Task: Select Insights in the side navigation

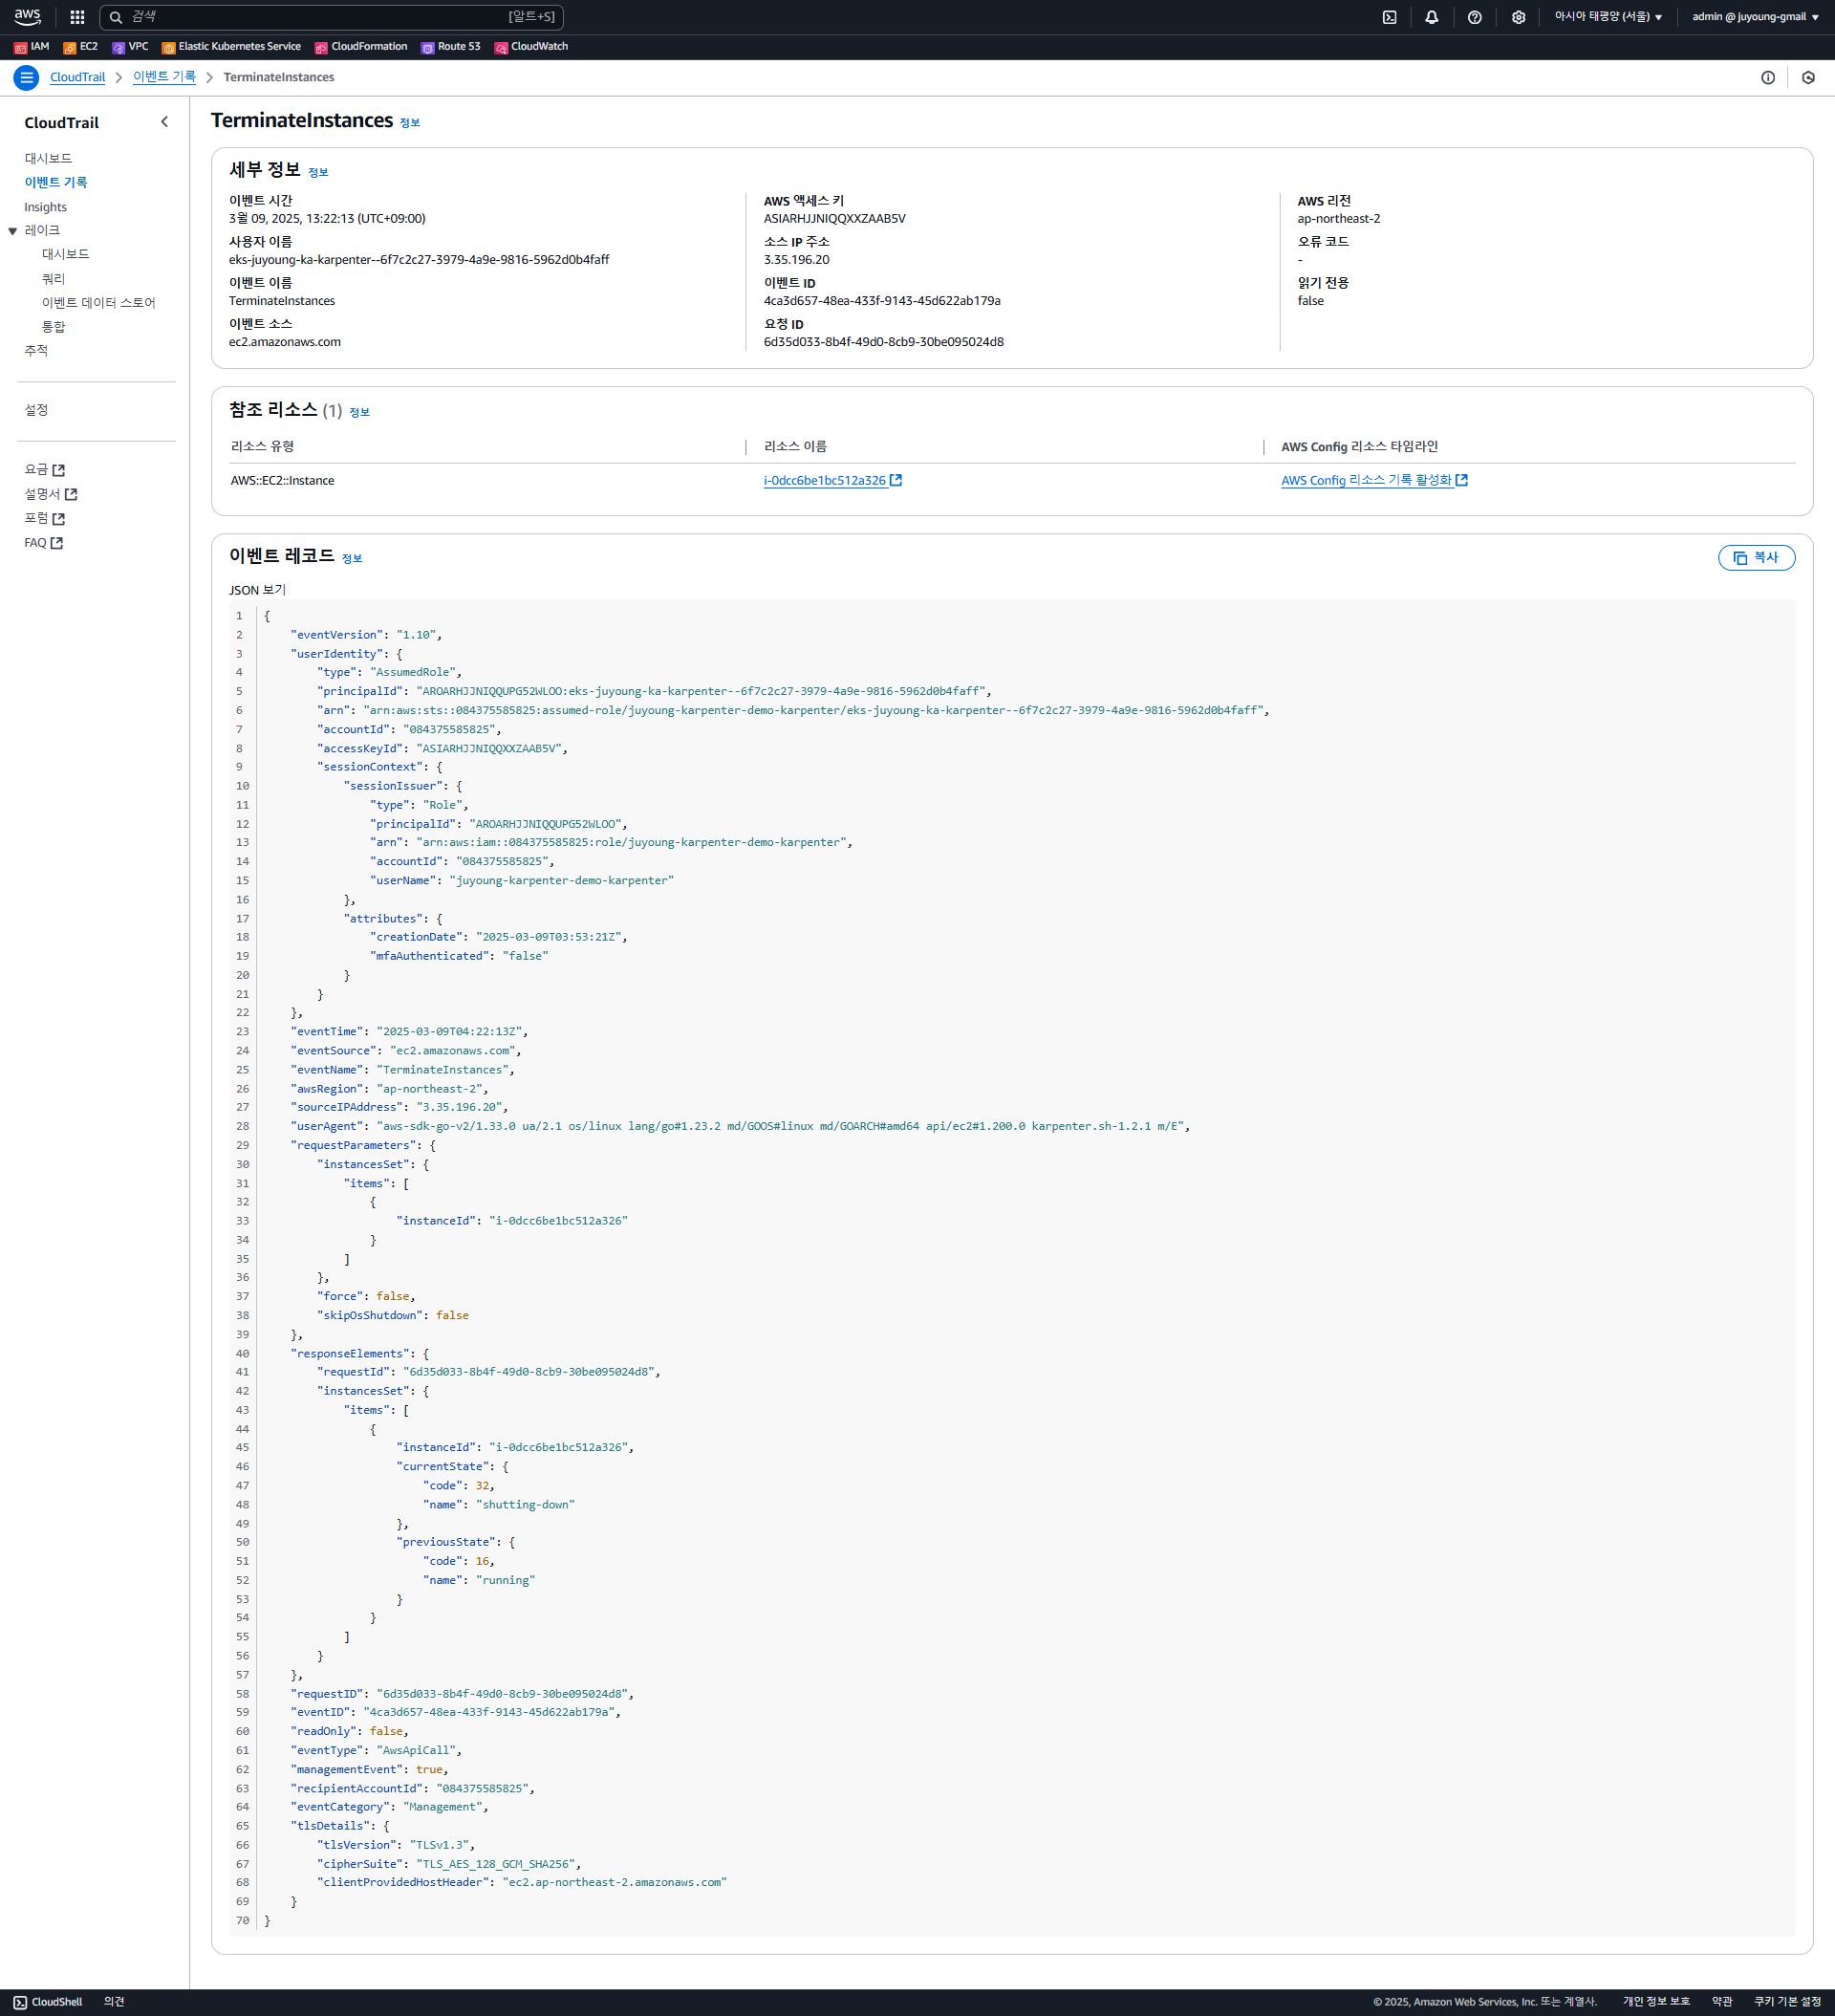Action: 45,207
